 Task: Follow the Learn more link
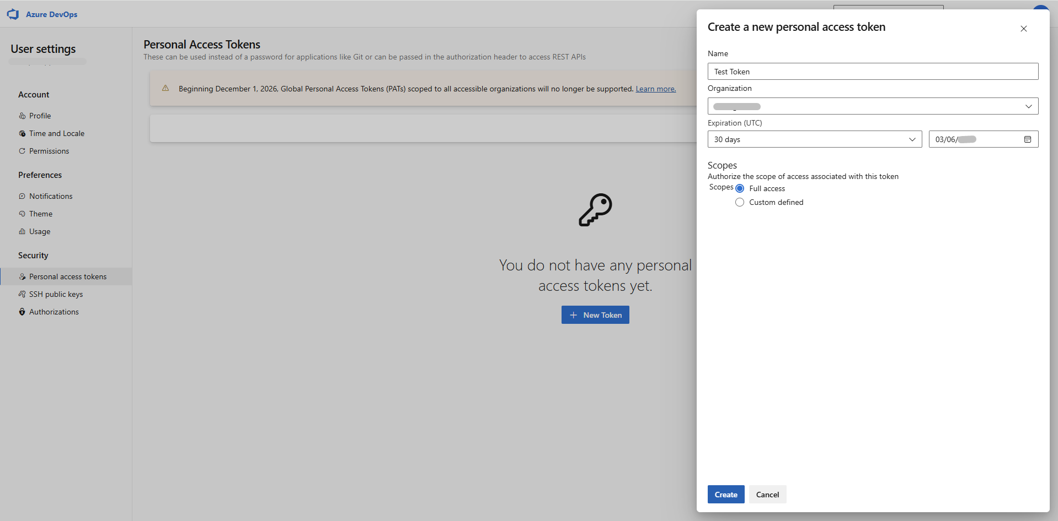[x=656, y=89]
